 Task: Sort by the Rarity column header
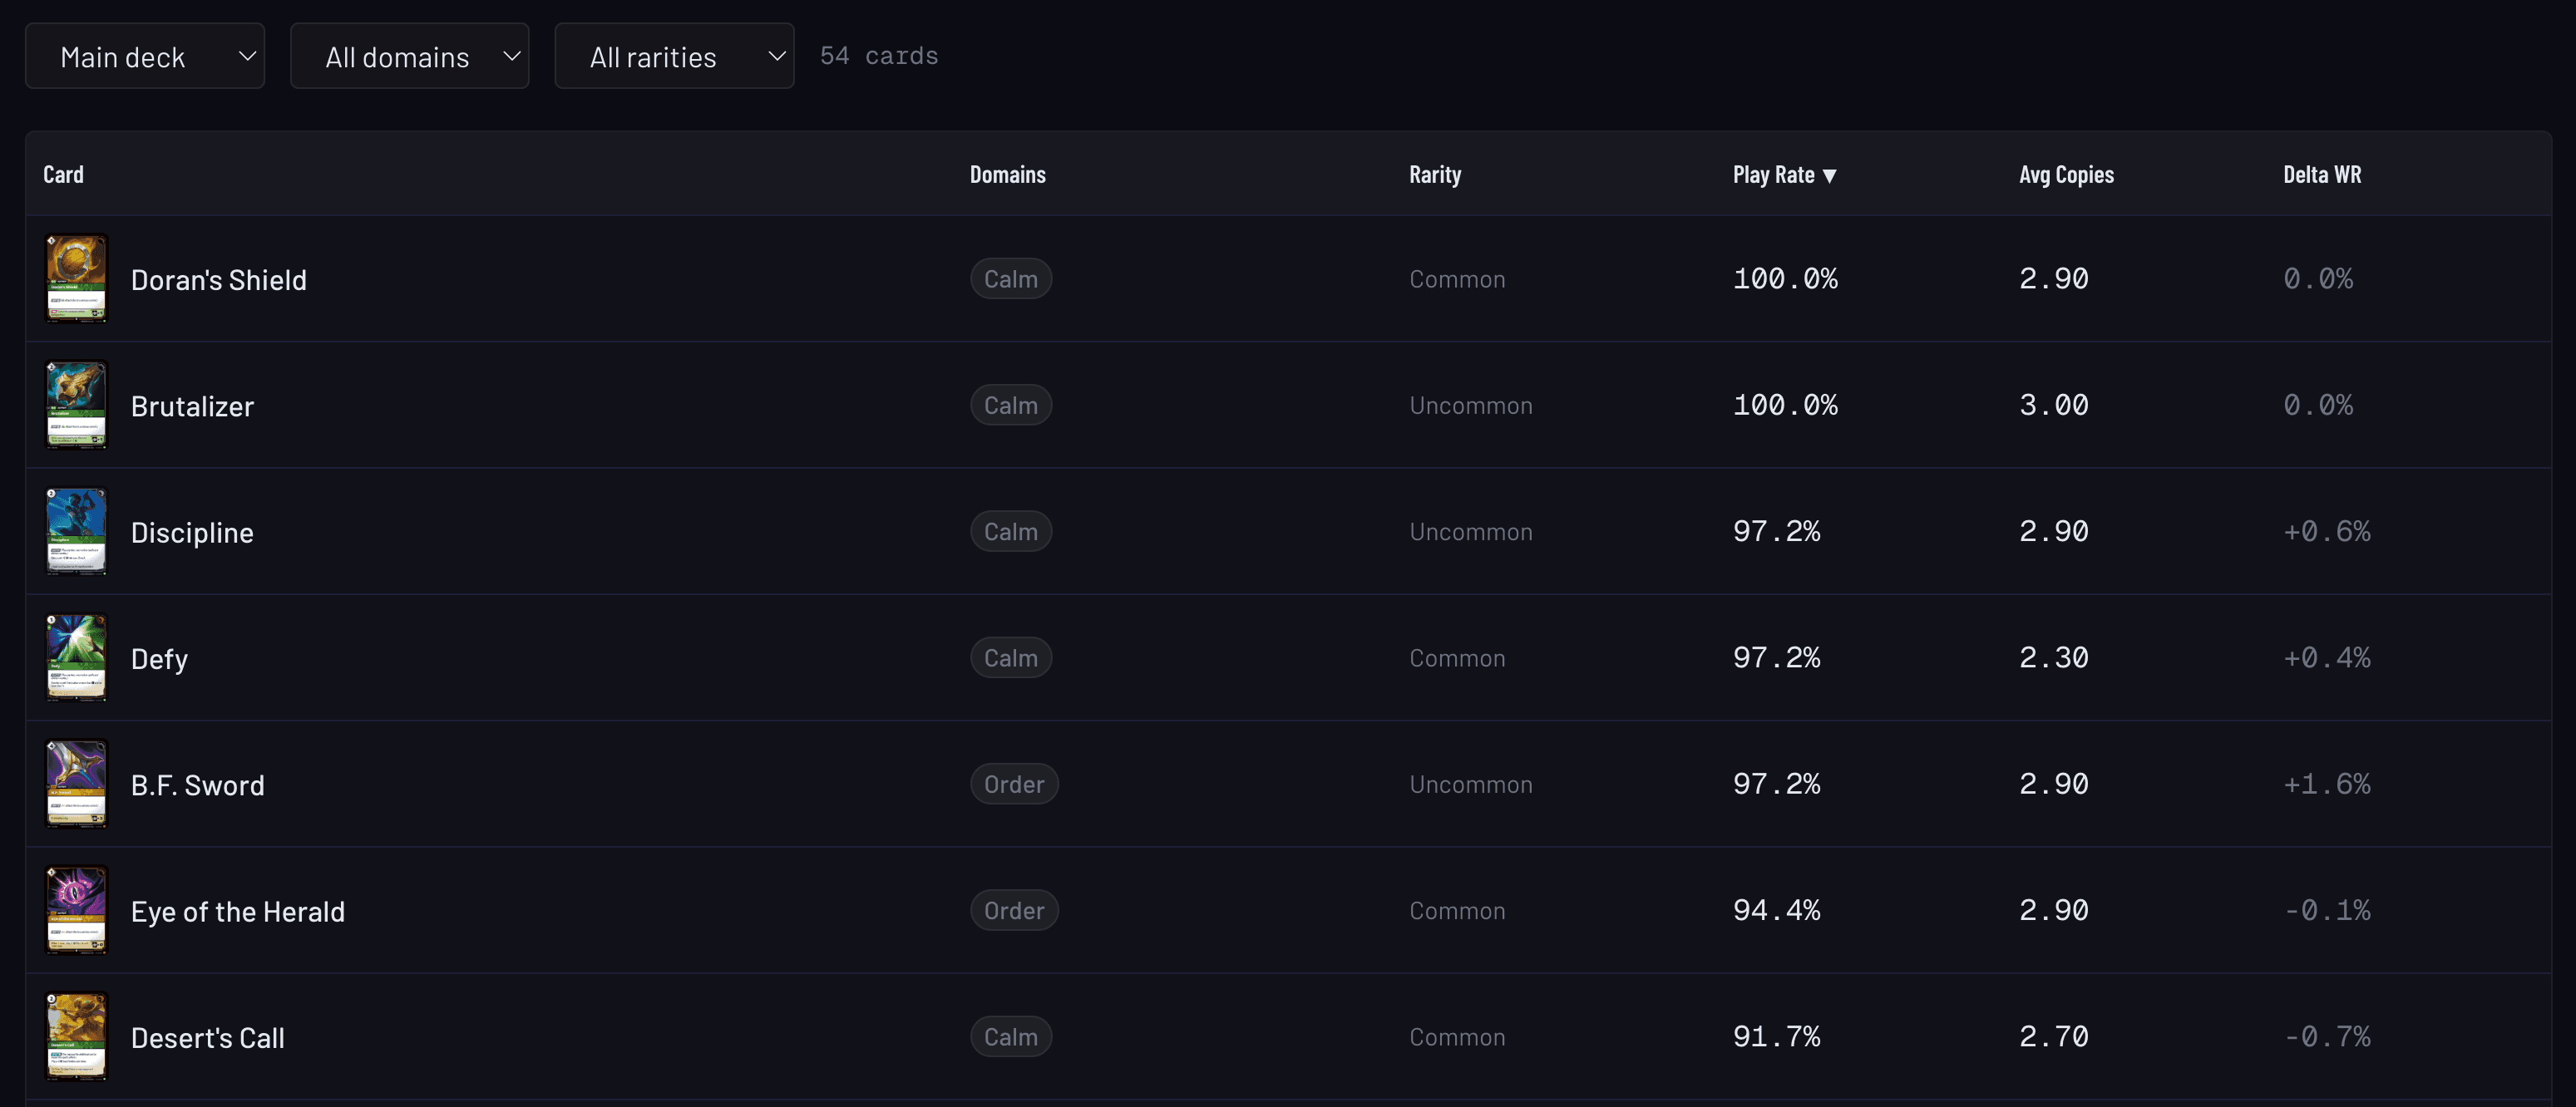coord(1434,174)
